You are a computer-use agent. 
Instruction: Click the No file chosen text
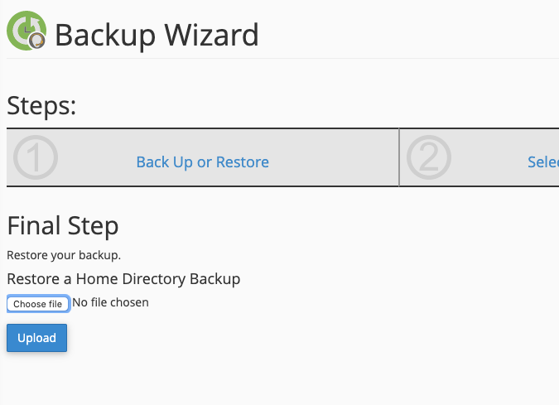pyautogui.click(x=110, y=302)
